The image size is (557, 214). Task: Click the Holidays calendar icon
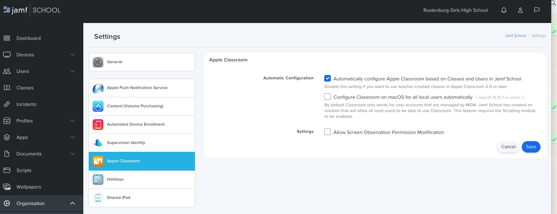tap(98, 180)
